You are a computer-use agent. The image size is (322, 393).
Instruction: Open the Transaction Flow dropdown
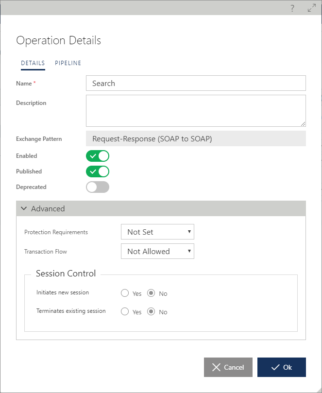click(x=157, y=251)
